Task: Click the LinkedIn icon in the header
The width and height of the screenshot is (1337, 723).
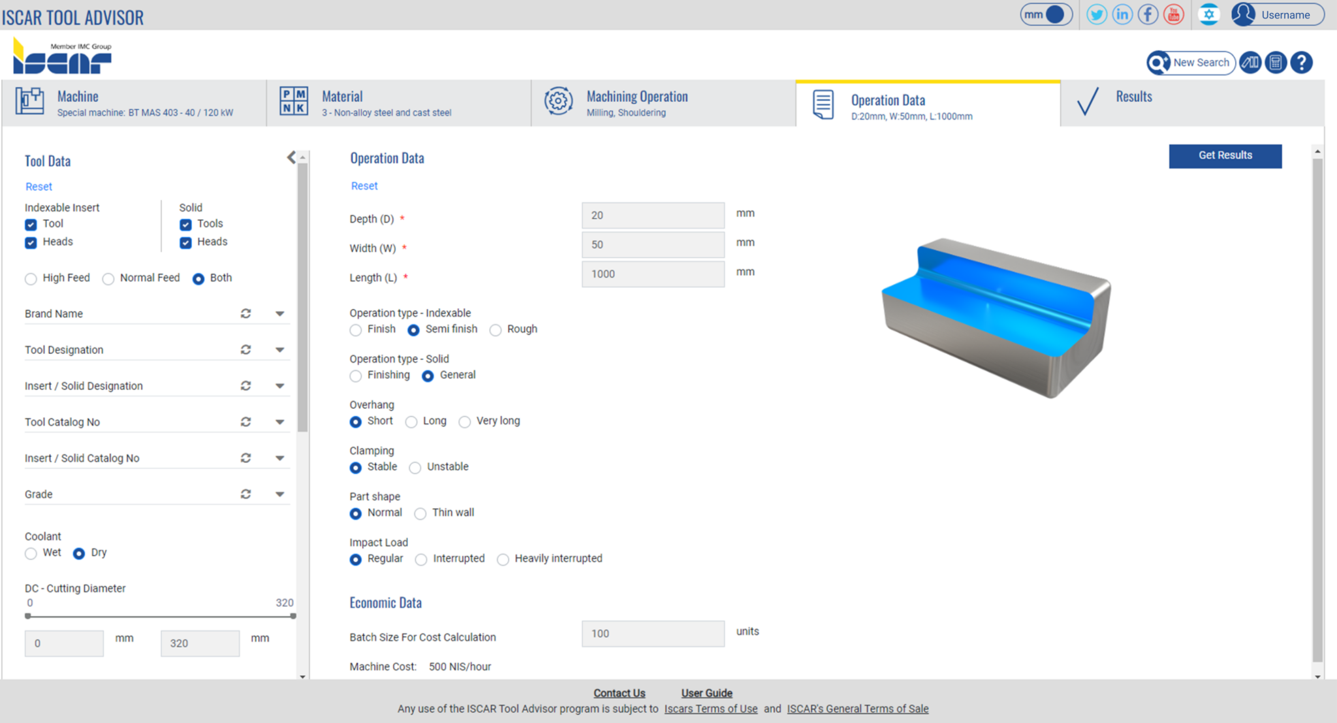Action: click(1122, 14)
